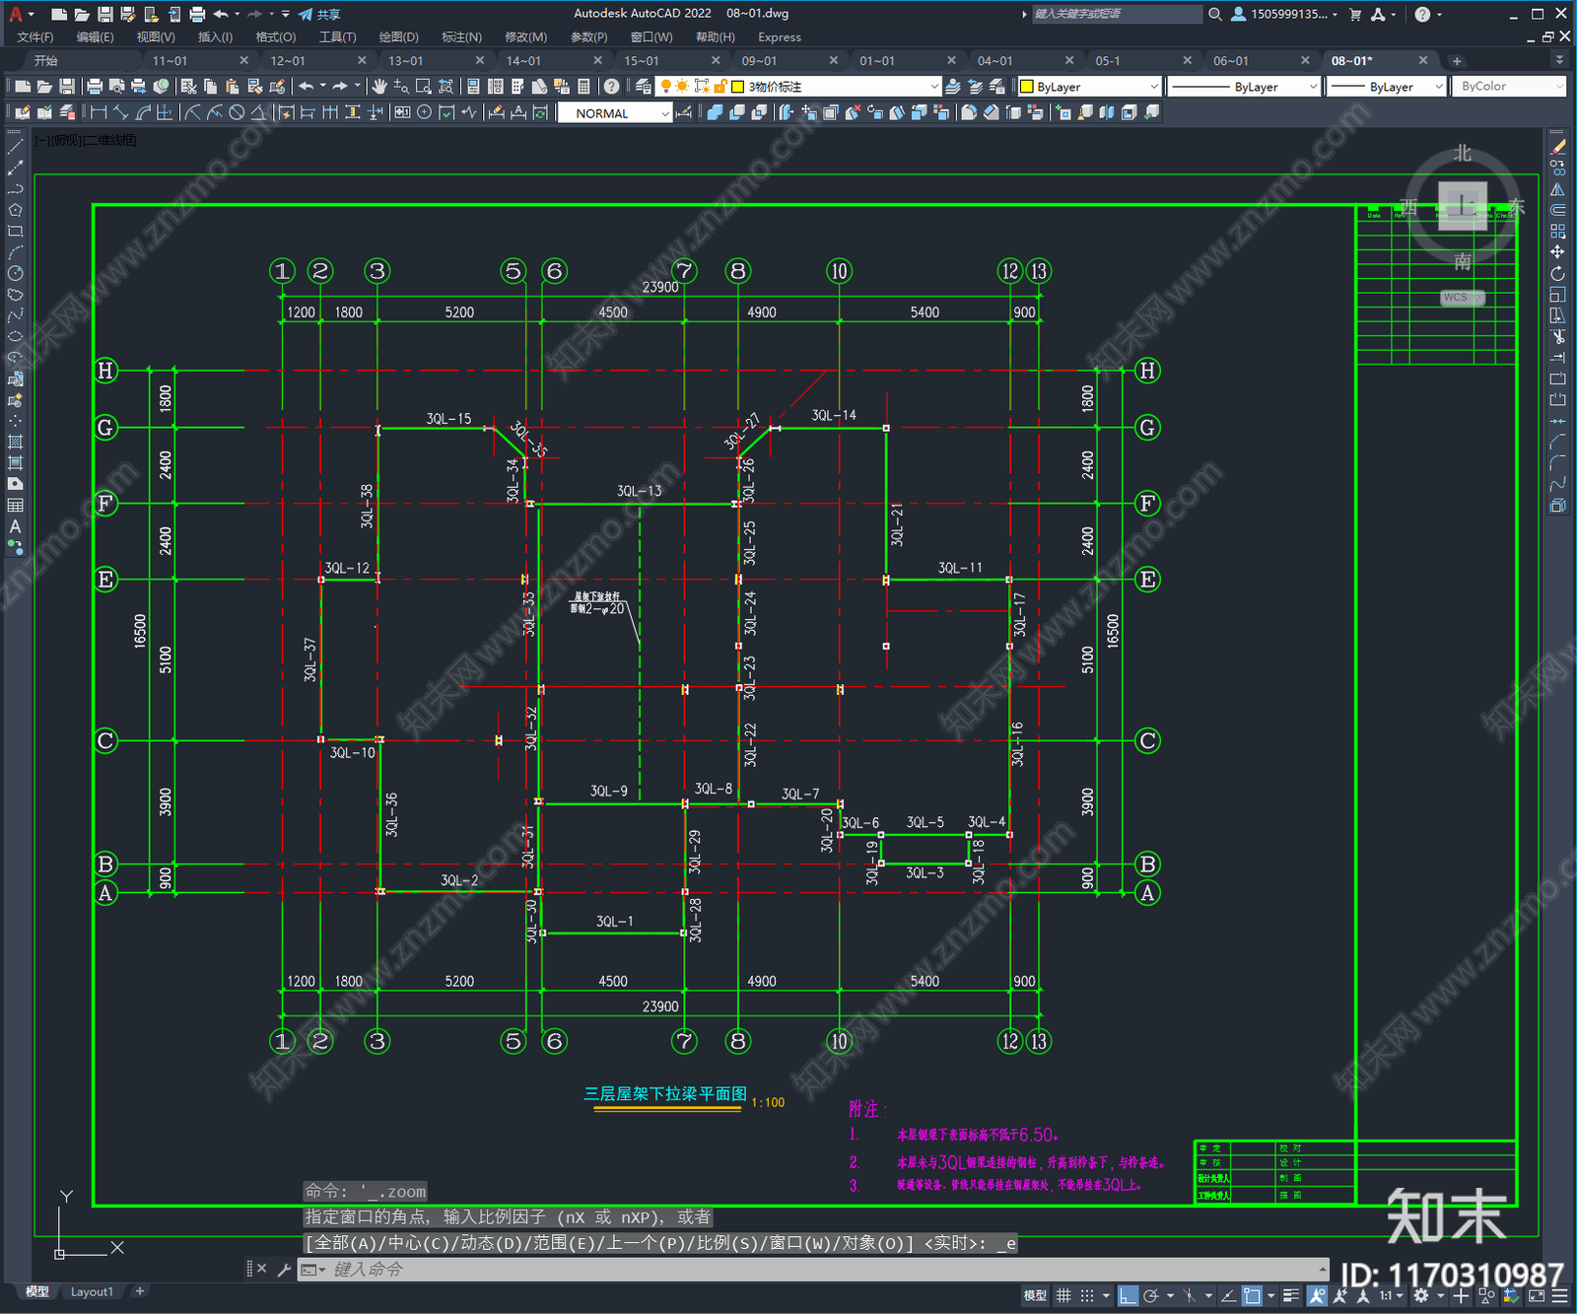Image resolution: width=1577 pixels, height=1314 pixels.
Task: Select the Circle tool in the left toolbar
Action: tap(15, 273)
